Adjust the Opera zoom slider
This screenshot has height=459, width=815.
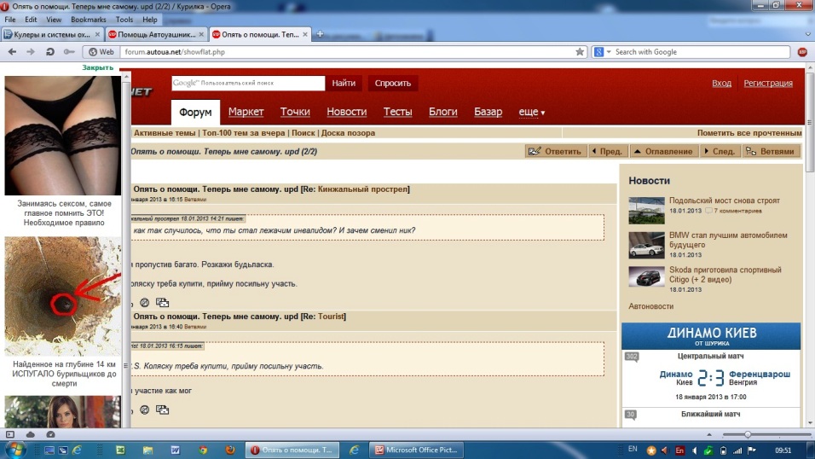(748, 434)
